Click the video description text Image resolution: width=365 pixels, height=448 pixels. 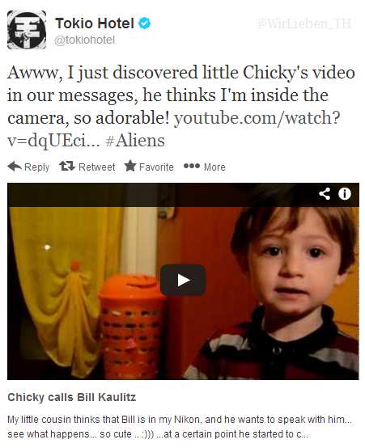coord(180,427)
